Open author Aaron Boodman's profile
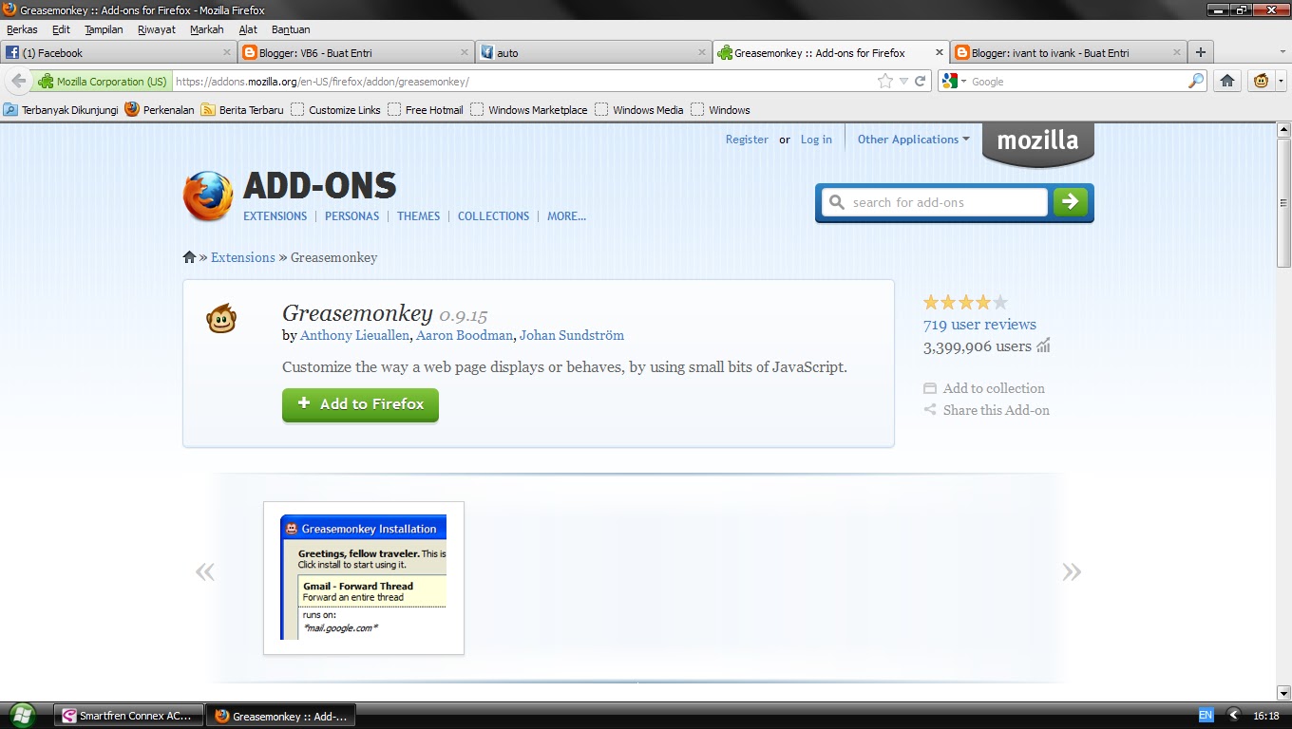1292x729 pixels. coord(465,336)
